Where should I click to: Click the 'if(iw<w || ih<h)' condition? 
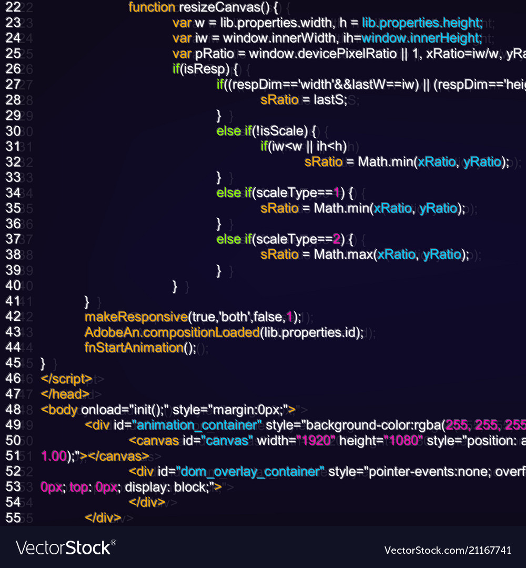pos(304,146)
